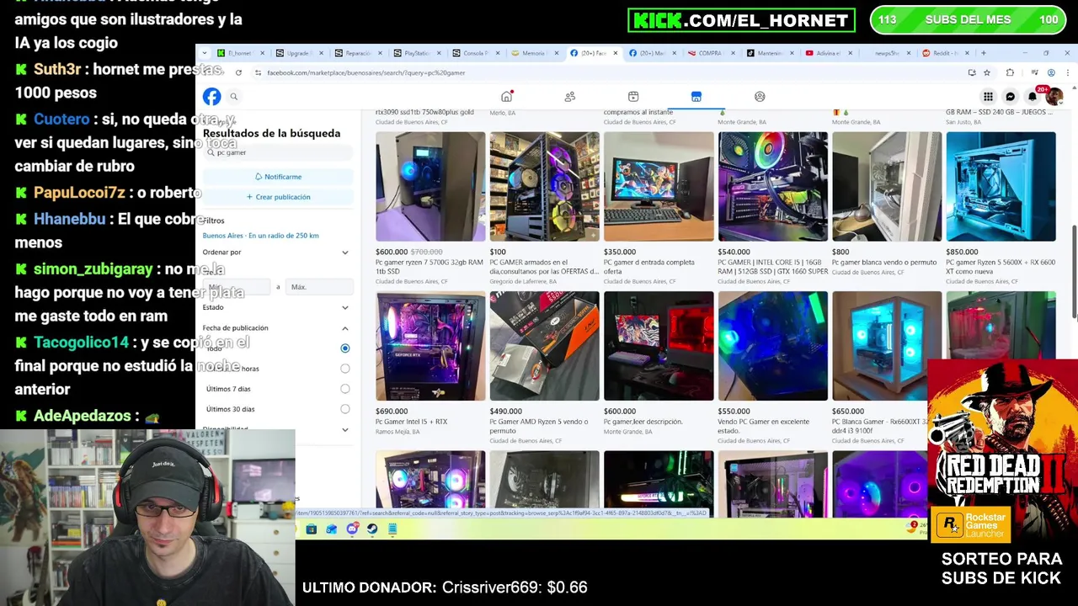Image resolution: width=1078 pixels, height=606 pixels.
Task: Bookmark page with the star icon
Action: tap(987, 73)
